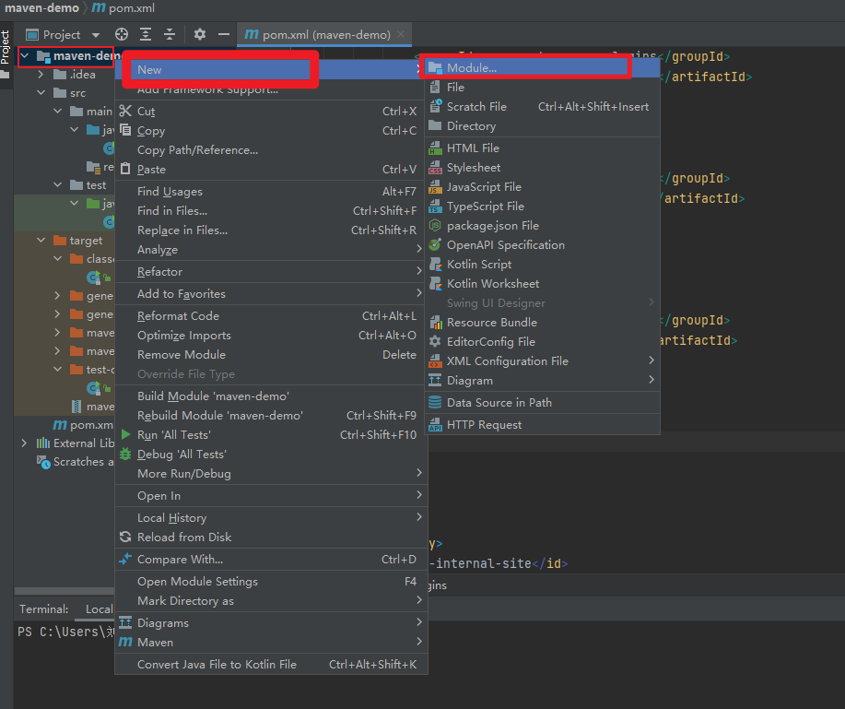Click the TypeScript File icon
Image resolution: width=845 pixels, height=709 pixels.
tap(435, 207)
